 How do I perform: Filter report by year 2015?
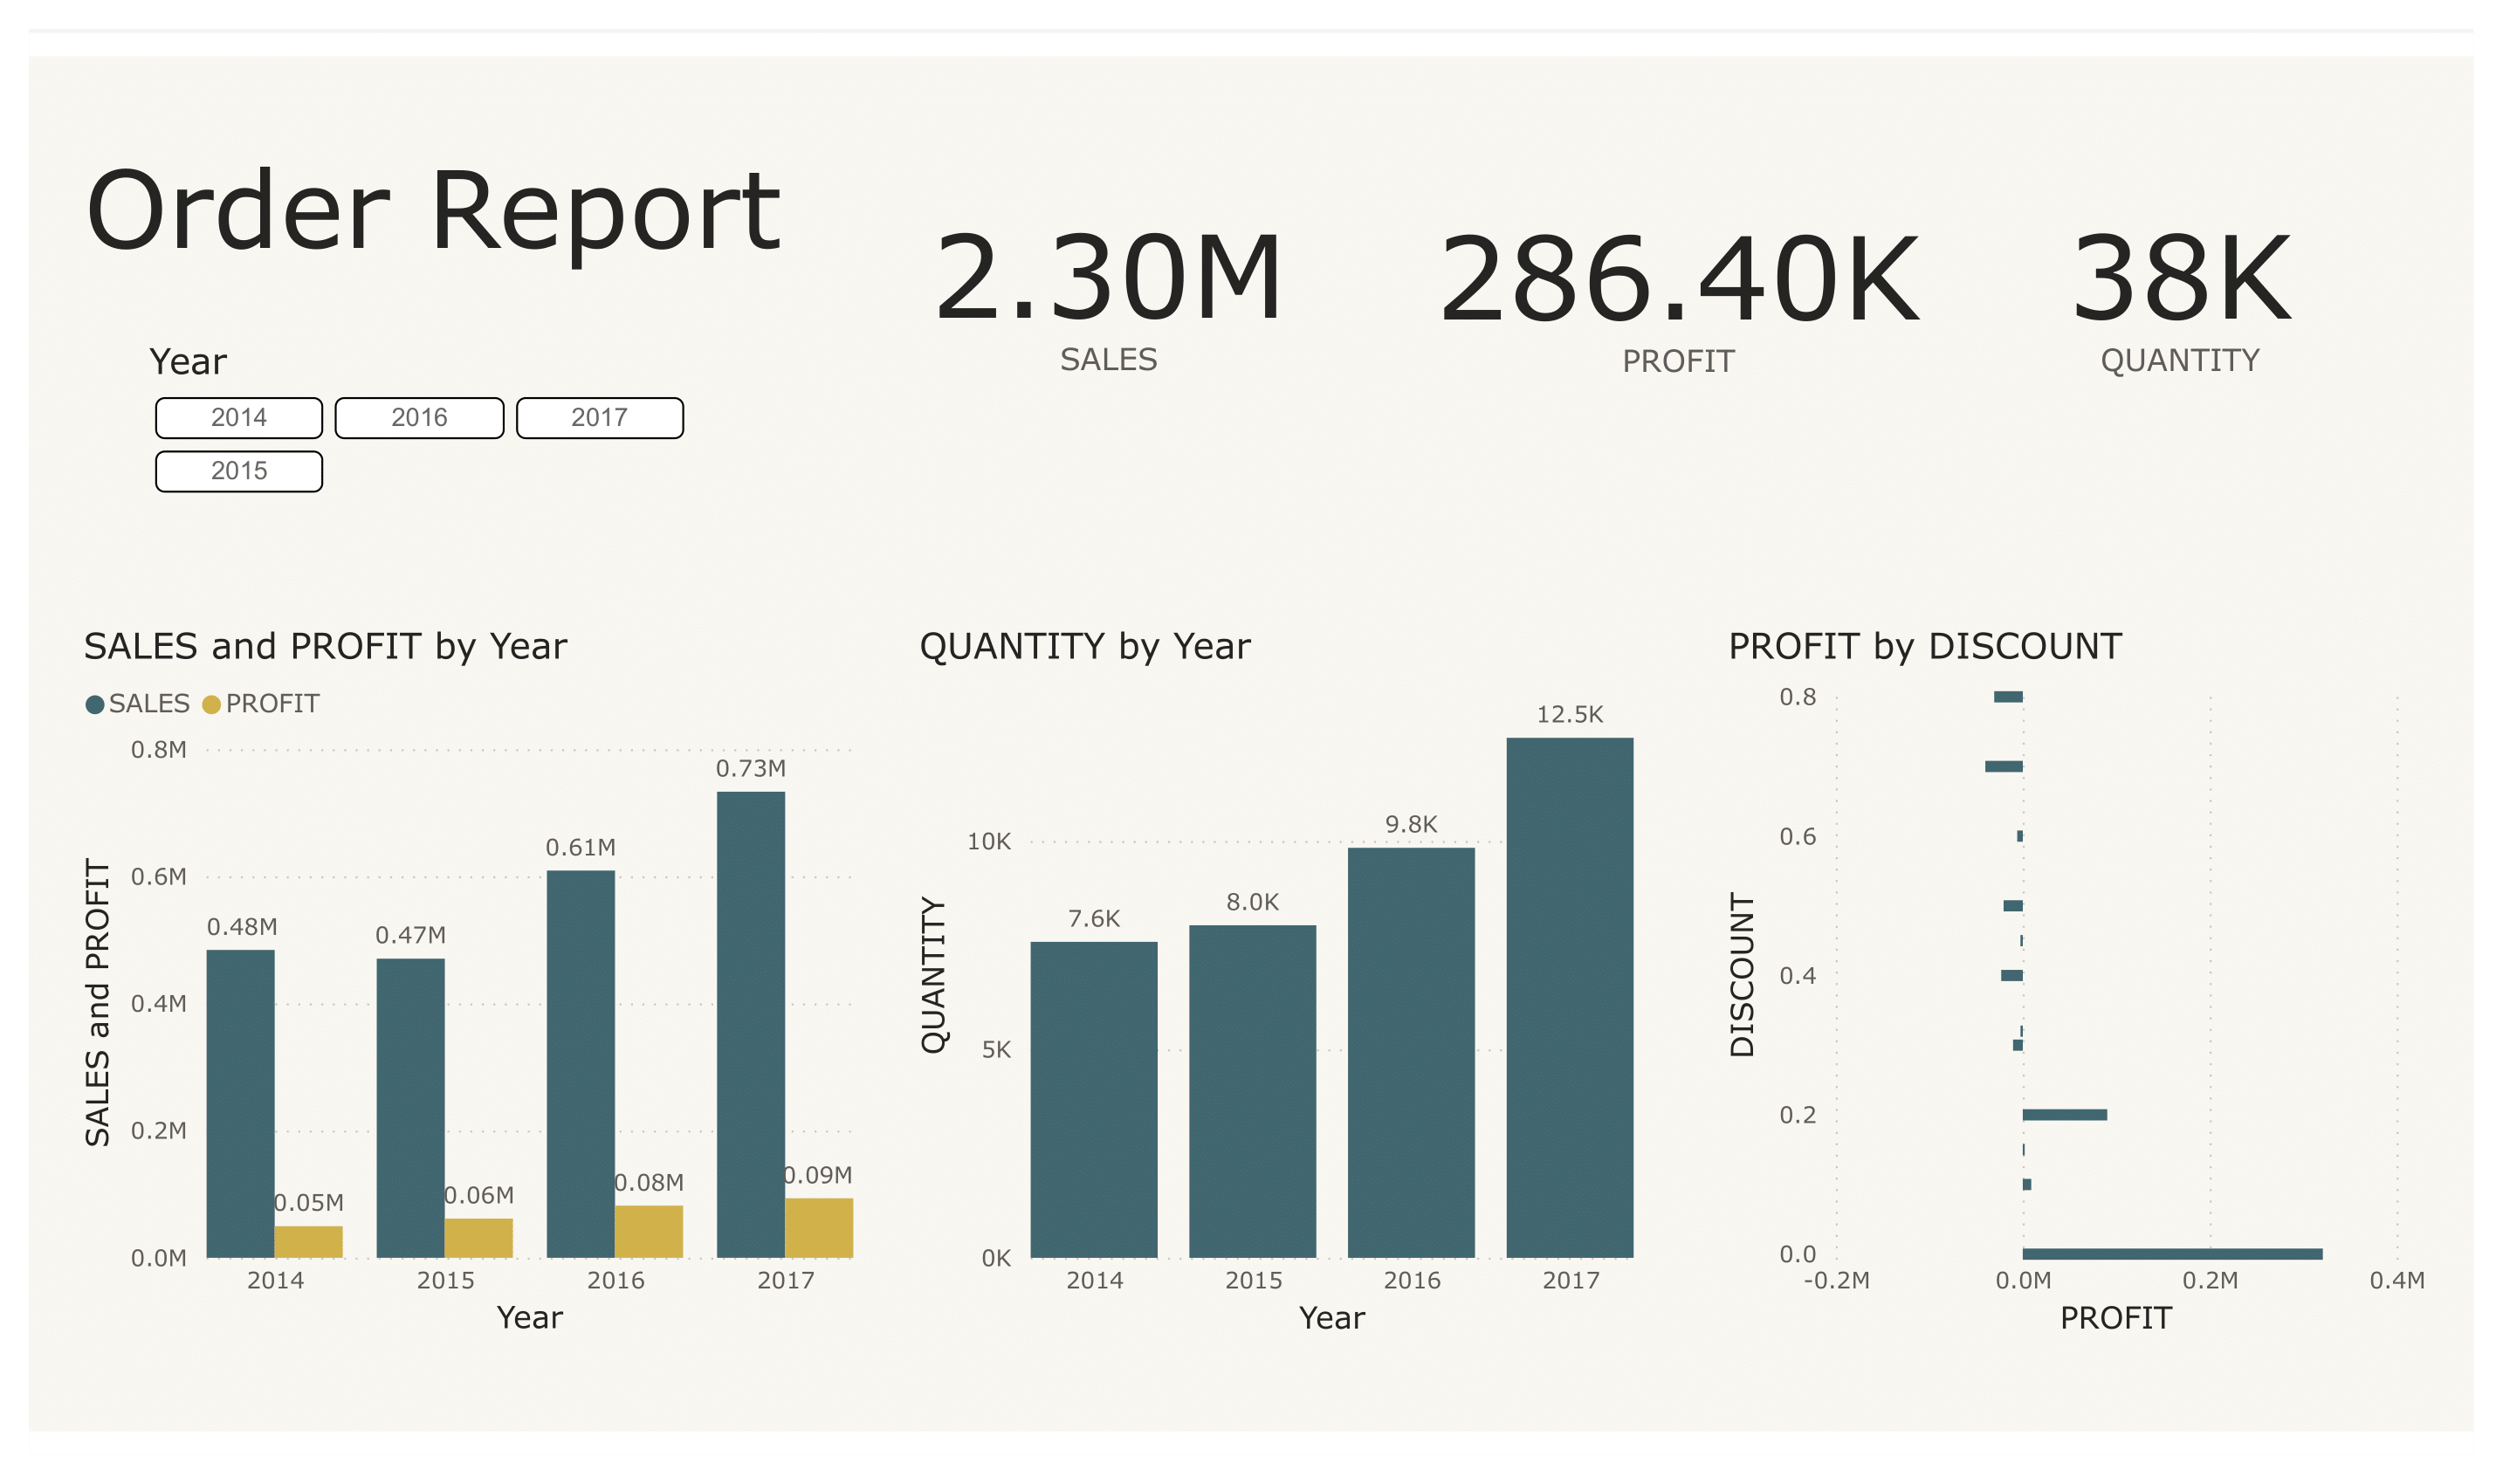point(239,472)
